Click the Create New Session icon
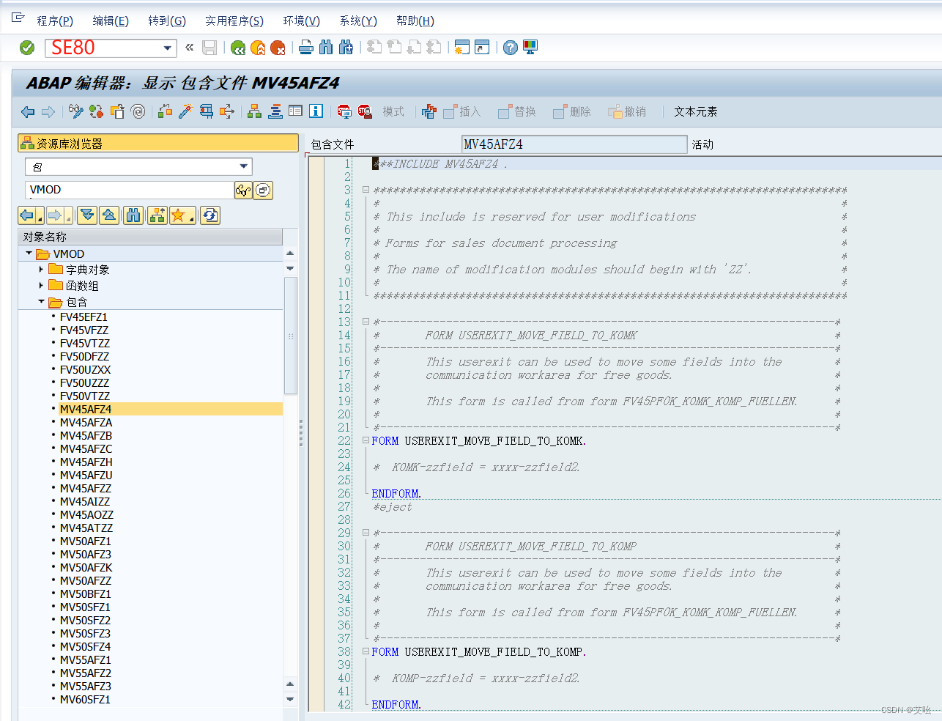 point(461,48)
